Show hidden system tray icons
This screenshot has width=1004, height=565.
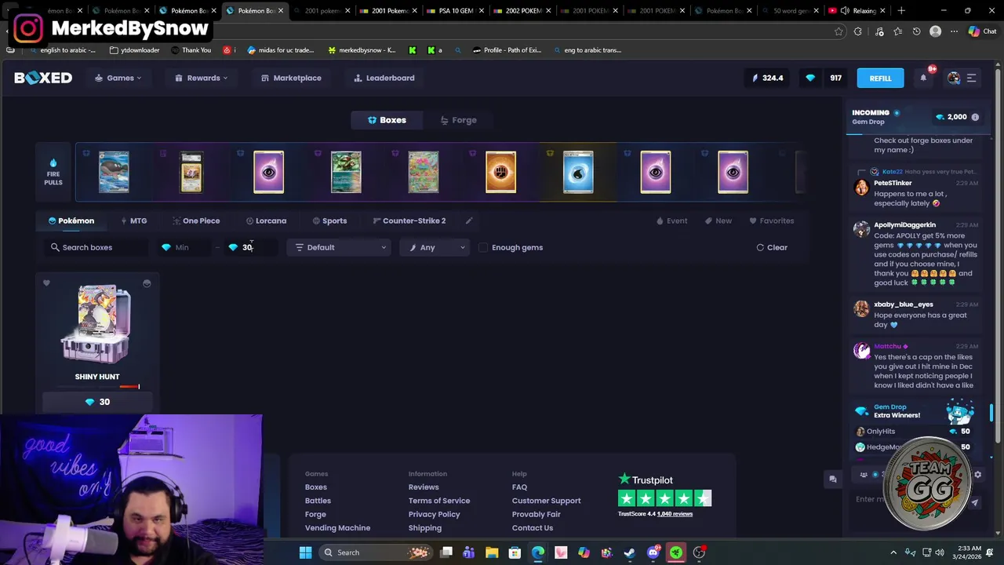[893, 552]
